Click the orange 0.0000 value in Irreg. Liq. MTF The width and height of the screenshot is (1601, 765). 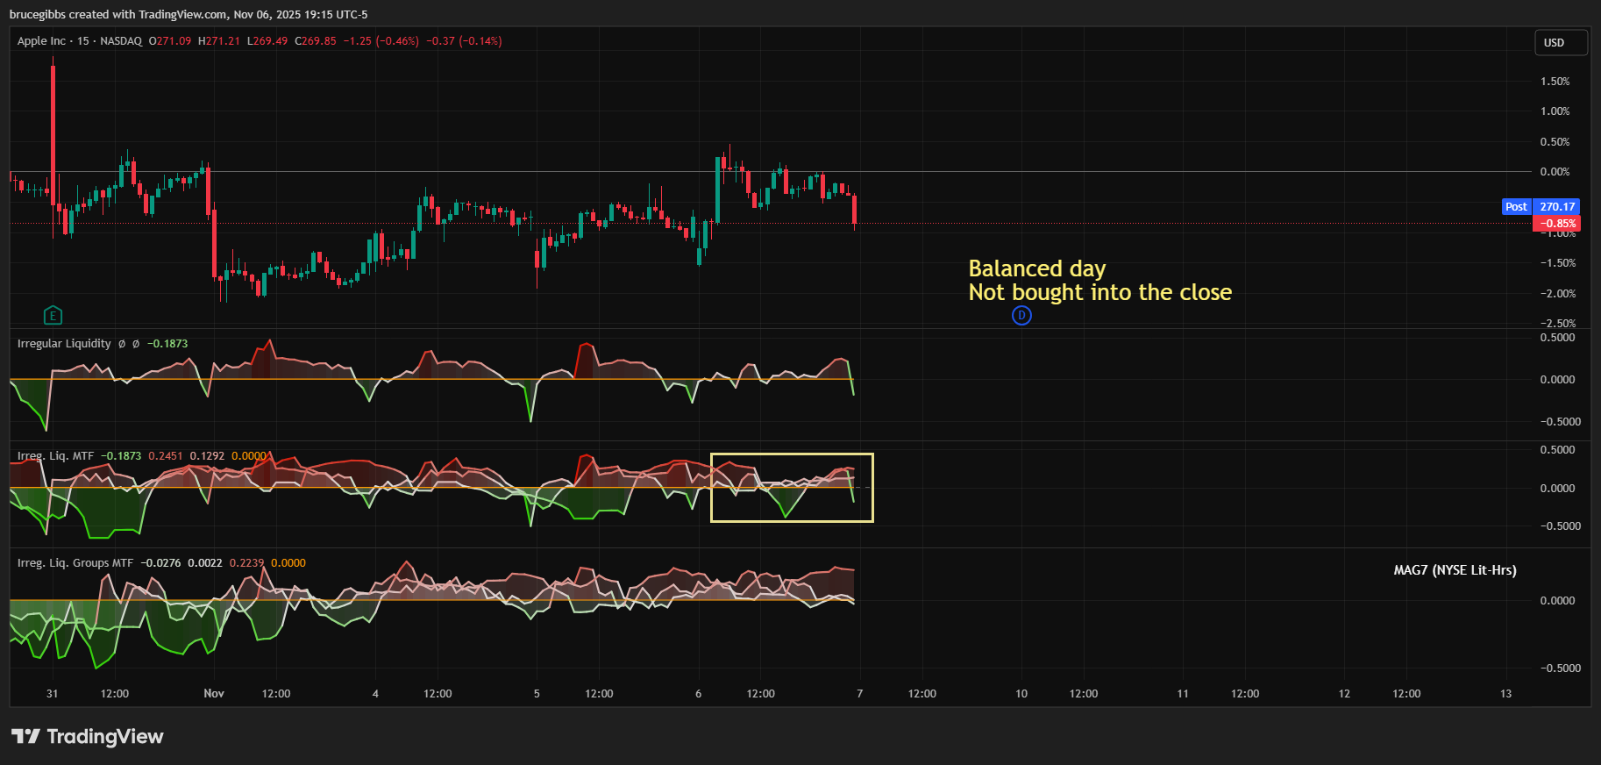[249, 456]
